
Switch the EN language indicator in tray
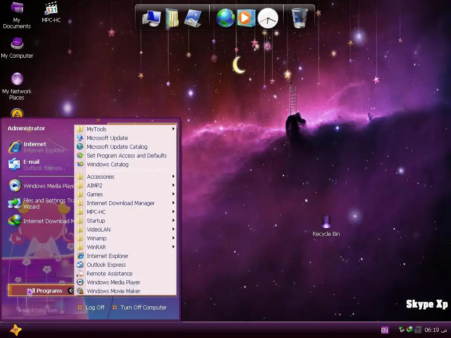point(384,330)
